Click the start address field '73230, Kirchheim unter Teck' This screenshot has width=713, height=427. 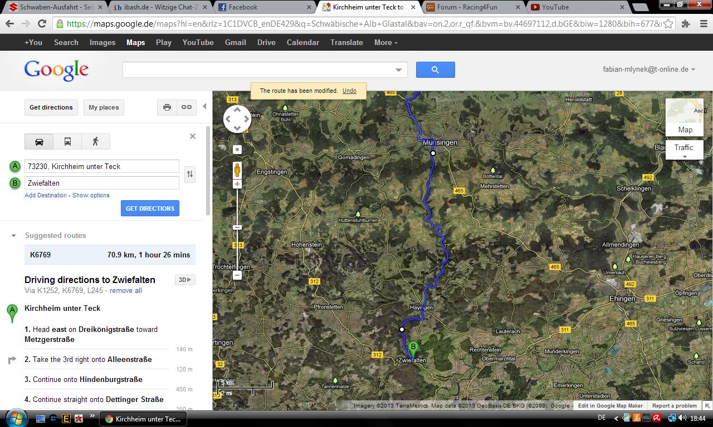pyautogui.click(x=102, y=166)
